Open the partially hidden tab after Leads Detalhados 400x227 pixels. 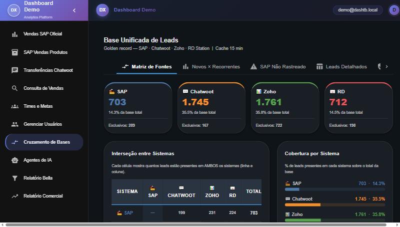coord(379,67)
